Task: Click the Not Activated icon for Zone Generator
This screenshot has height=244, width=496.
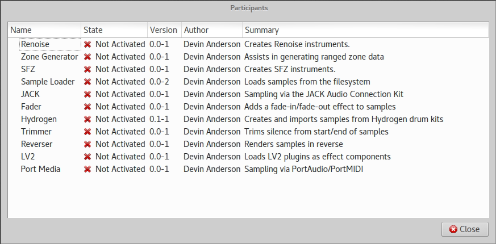Action: (87, 57)
